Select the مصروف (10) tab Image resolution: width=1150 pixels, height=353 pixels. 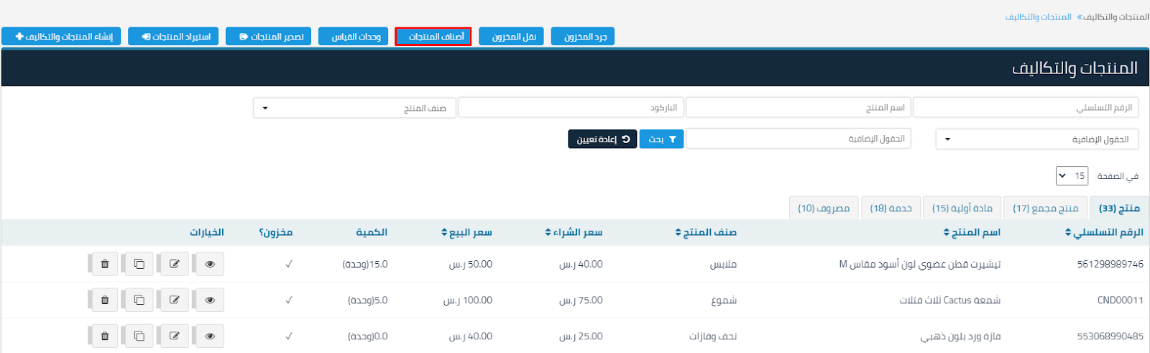(824, 208)
